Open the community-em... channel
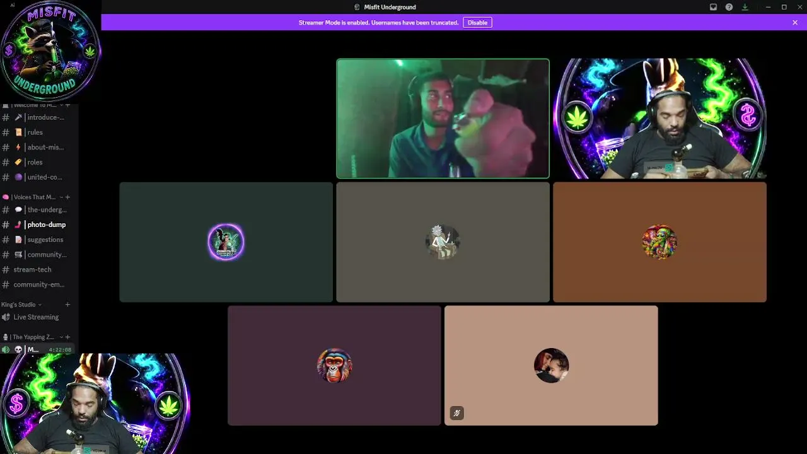Viewport: 807px width, 454px height. [x=39, y=284]
